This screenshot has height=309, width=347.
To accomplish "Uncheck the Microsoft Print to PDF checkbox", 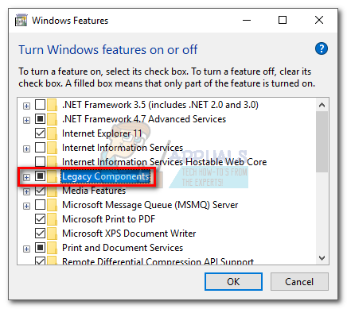I will tap(40, 219).
